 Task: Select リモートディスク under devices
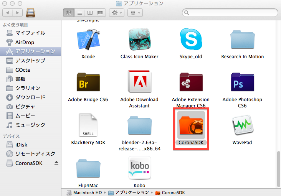[x=30, y=154]
